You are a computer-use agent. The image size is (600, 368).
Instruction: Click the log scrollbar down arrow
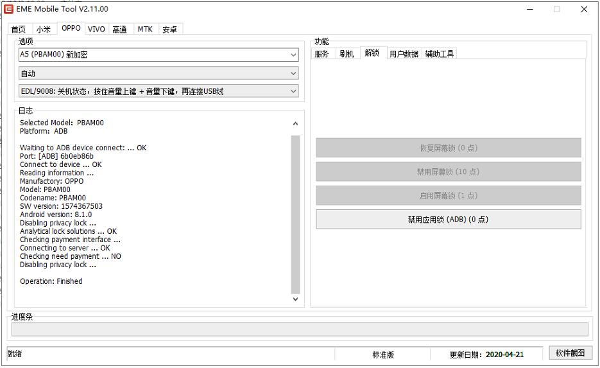[x=295, y=299]
